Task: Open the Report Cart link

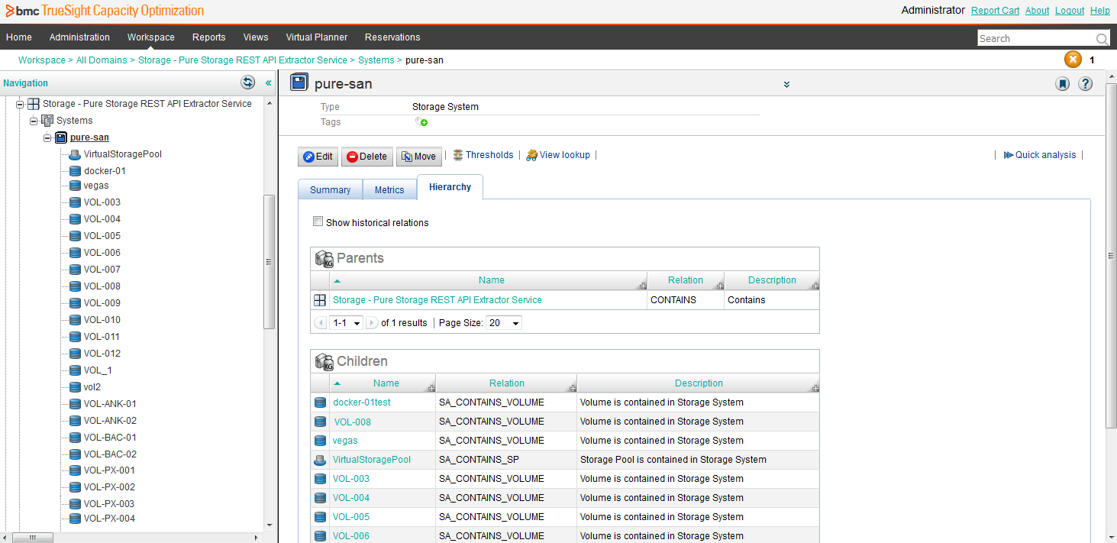Action: pyautogui.click(x=995, y=11)
